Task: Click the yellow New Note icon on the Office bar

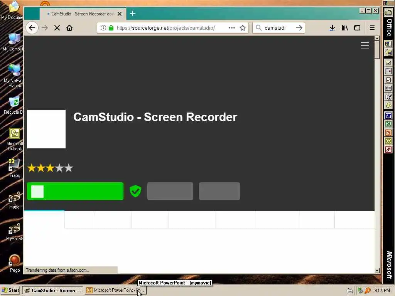Action: point(388,105)
